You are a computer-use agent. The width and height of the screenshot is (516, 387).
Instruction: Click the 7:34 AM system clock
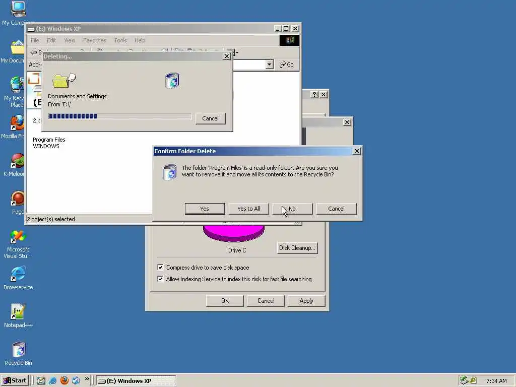point(496,381)
